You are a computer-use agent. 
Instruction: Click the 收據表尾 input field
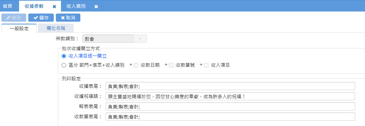[x=230, y=86]
